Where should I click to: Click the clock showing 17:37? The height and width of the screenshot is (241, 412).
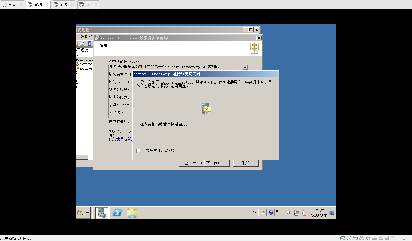[319, 213]
